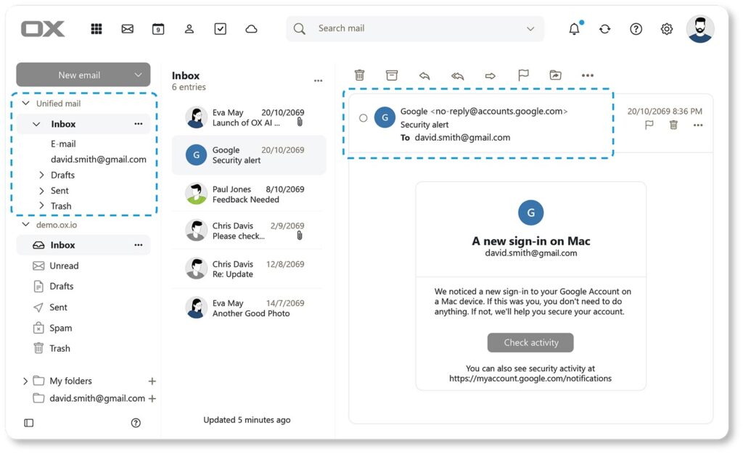Viewport: 743px width, 454px height.
Task: Collapse the Unified mail section
Action: (25, 104)
